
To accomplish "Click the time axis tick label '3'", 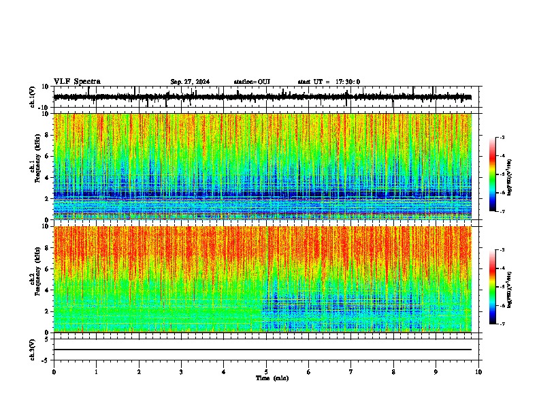I will [181, 372].
